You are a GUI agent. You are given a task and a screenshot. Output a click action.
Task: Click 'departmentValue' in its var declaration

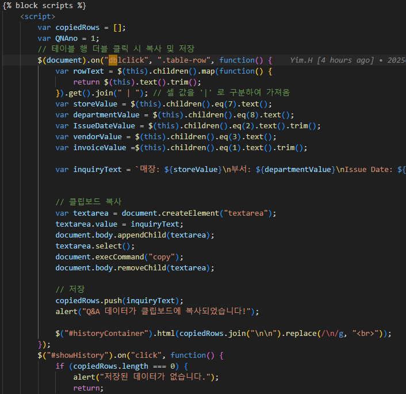tap(106, 115)
